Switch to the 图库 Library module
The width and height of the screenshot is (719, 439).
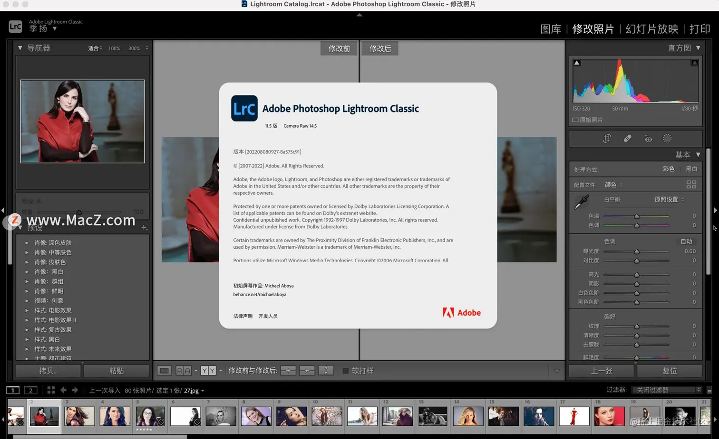click(551, 29)
